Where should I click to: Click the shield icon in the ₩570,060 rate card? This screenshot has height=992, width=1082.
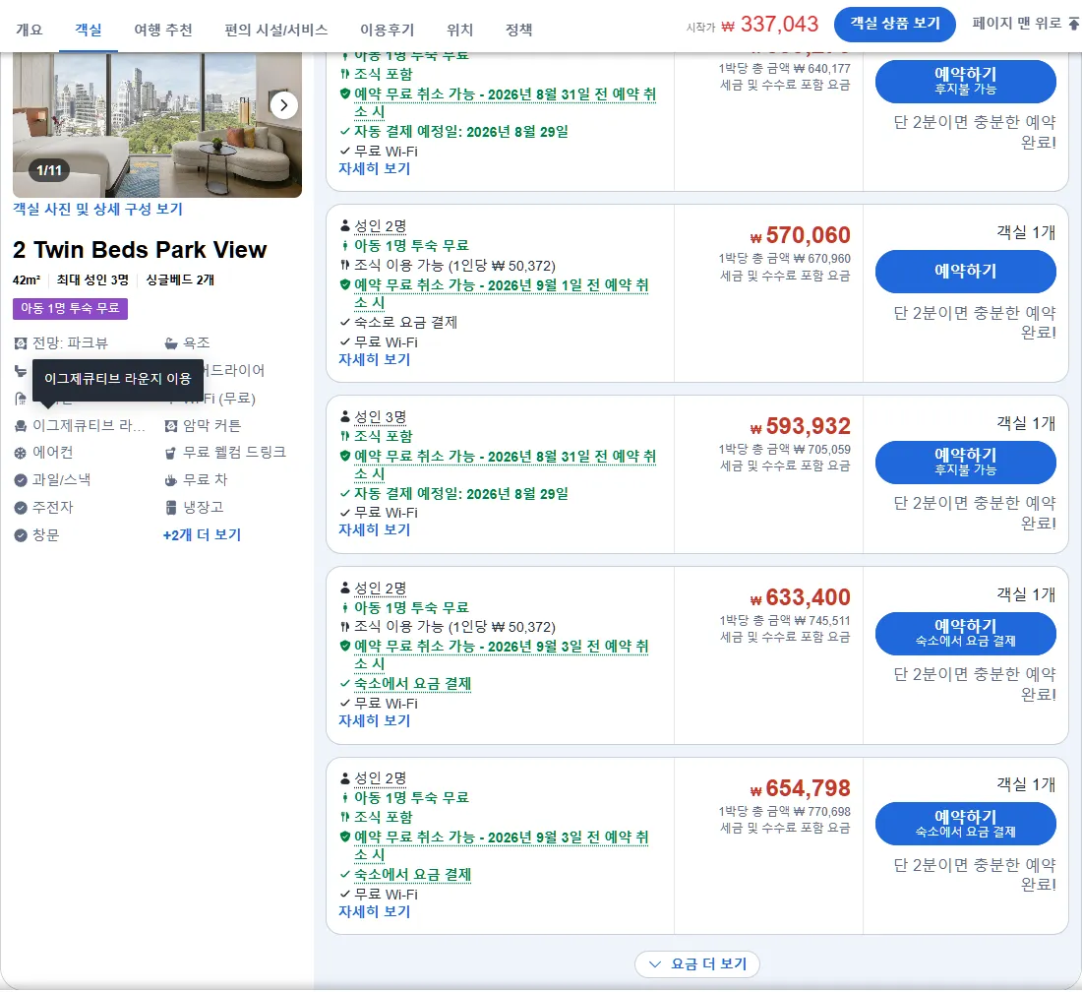[345, 284]
